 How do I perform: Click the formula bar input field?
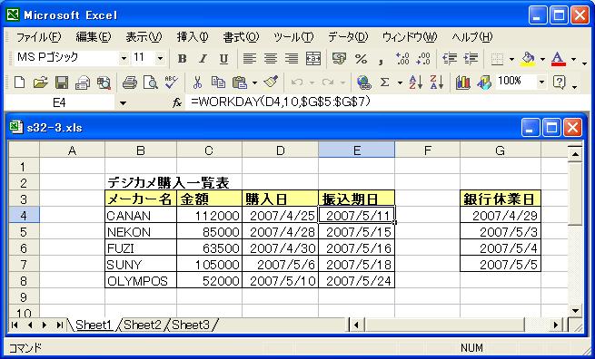click(x=387, y=102)
